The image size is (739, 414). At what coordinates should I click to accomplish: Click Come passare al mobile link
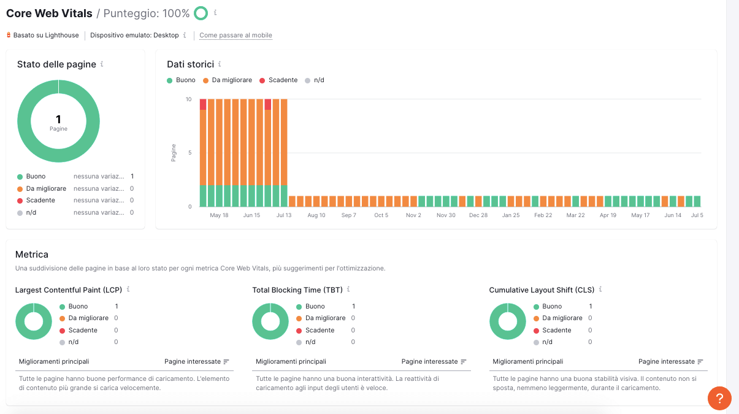pyautogui.click(x=235, y=36)
